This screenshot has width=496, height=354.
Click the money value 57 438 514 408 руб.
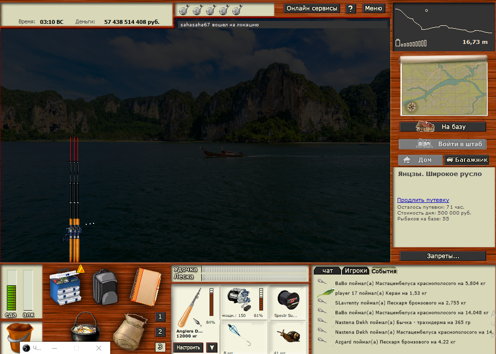(132, 22)
